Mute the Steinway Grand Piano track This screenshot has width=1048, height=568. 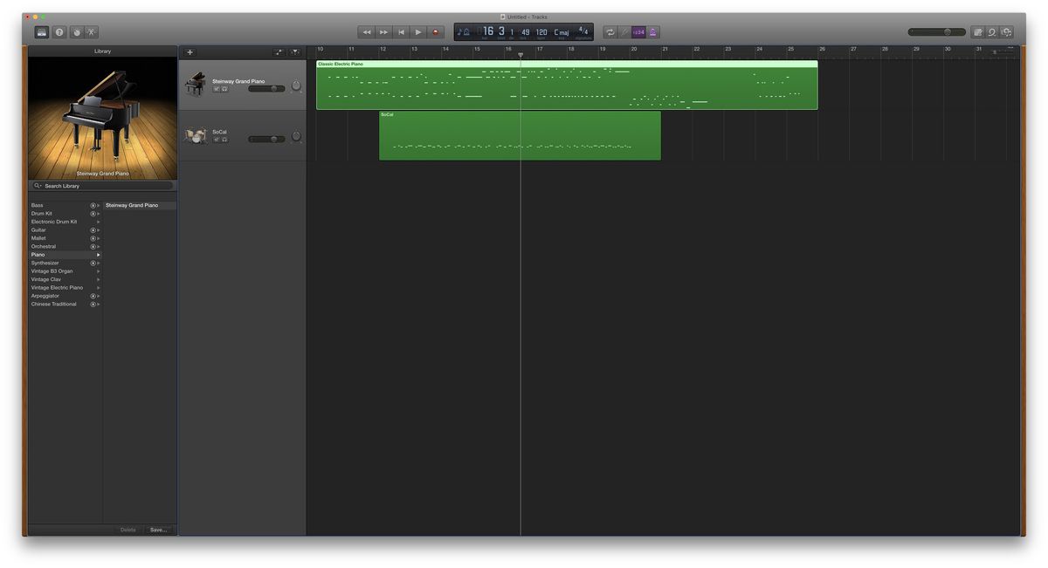(217, 88)
